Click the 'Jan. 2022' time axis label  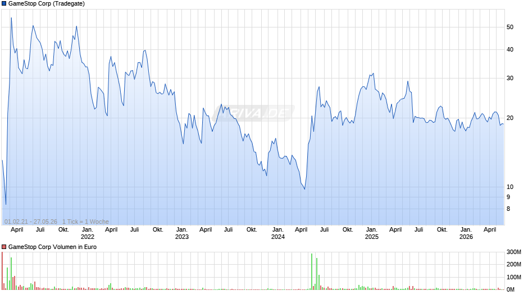point(88,233)
